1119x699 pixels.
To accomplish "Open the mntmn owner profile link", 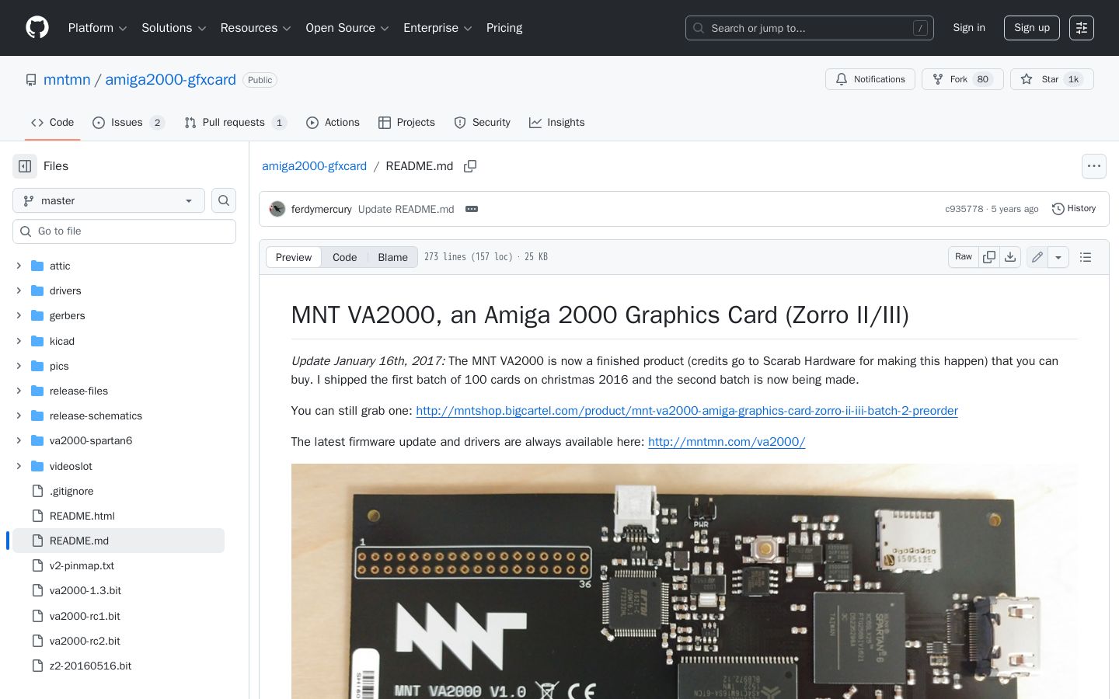I will (67, 79).
